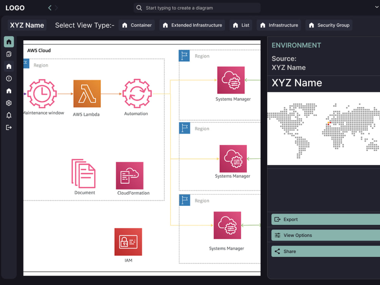
Task: Open notifications bell icon
Action: pyautogui.click(x=9, y=115)
